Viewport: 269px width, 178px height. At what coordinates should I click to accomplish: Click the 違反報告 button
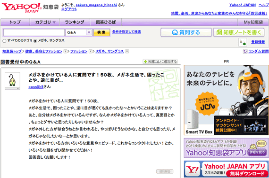pyautogui.click(x=165, y=171)
